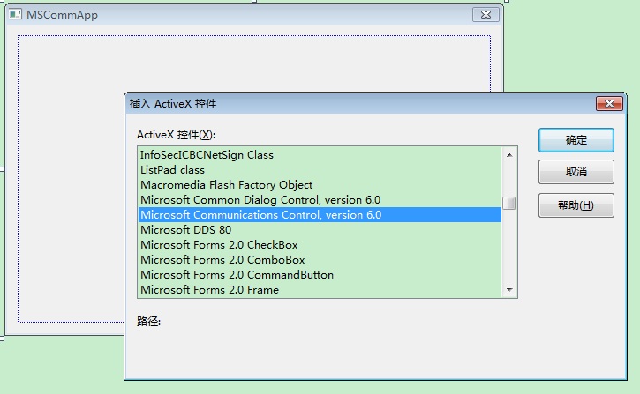The image size is (640, 394).
Task: Click the 确定 button to confirm
Action: (576, 140)
